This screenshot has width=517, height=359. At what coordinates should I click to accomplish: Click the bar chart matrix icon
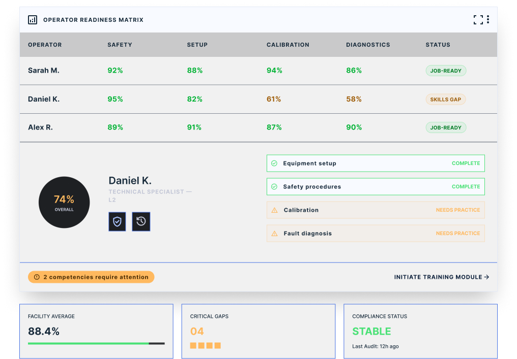[x=33, y=20]
